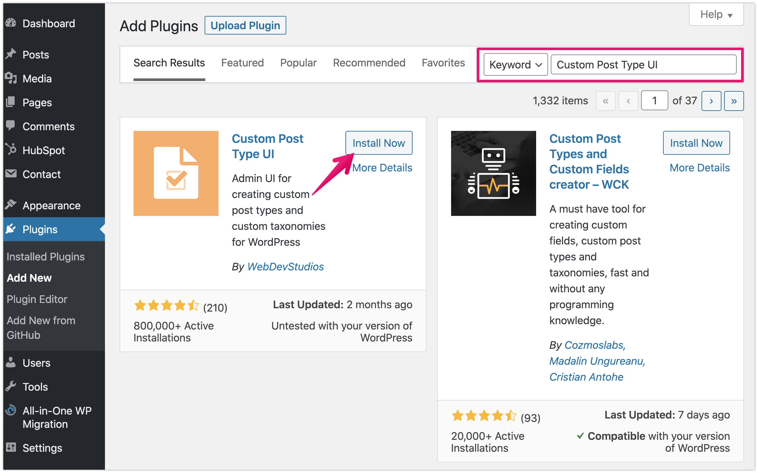Click the '1,332 items' count text

(560, 101)
